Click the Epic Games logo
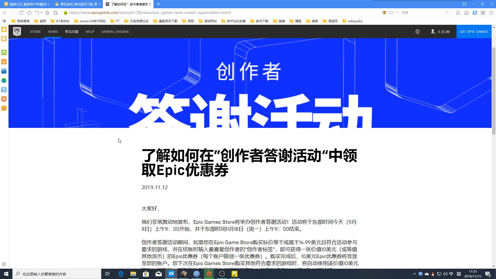The height and width of the screenshot is (279, 496). click(x=17, y=32)
